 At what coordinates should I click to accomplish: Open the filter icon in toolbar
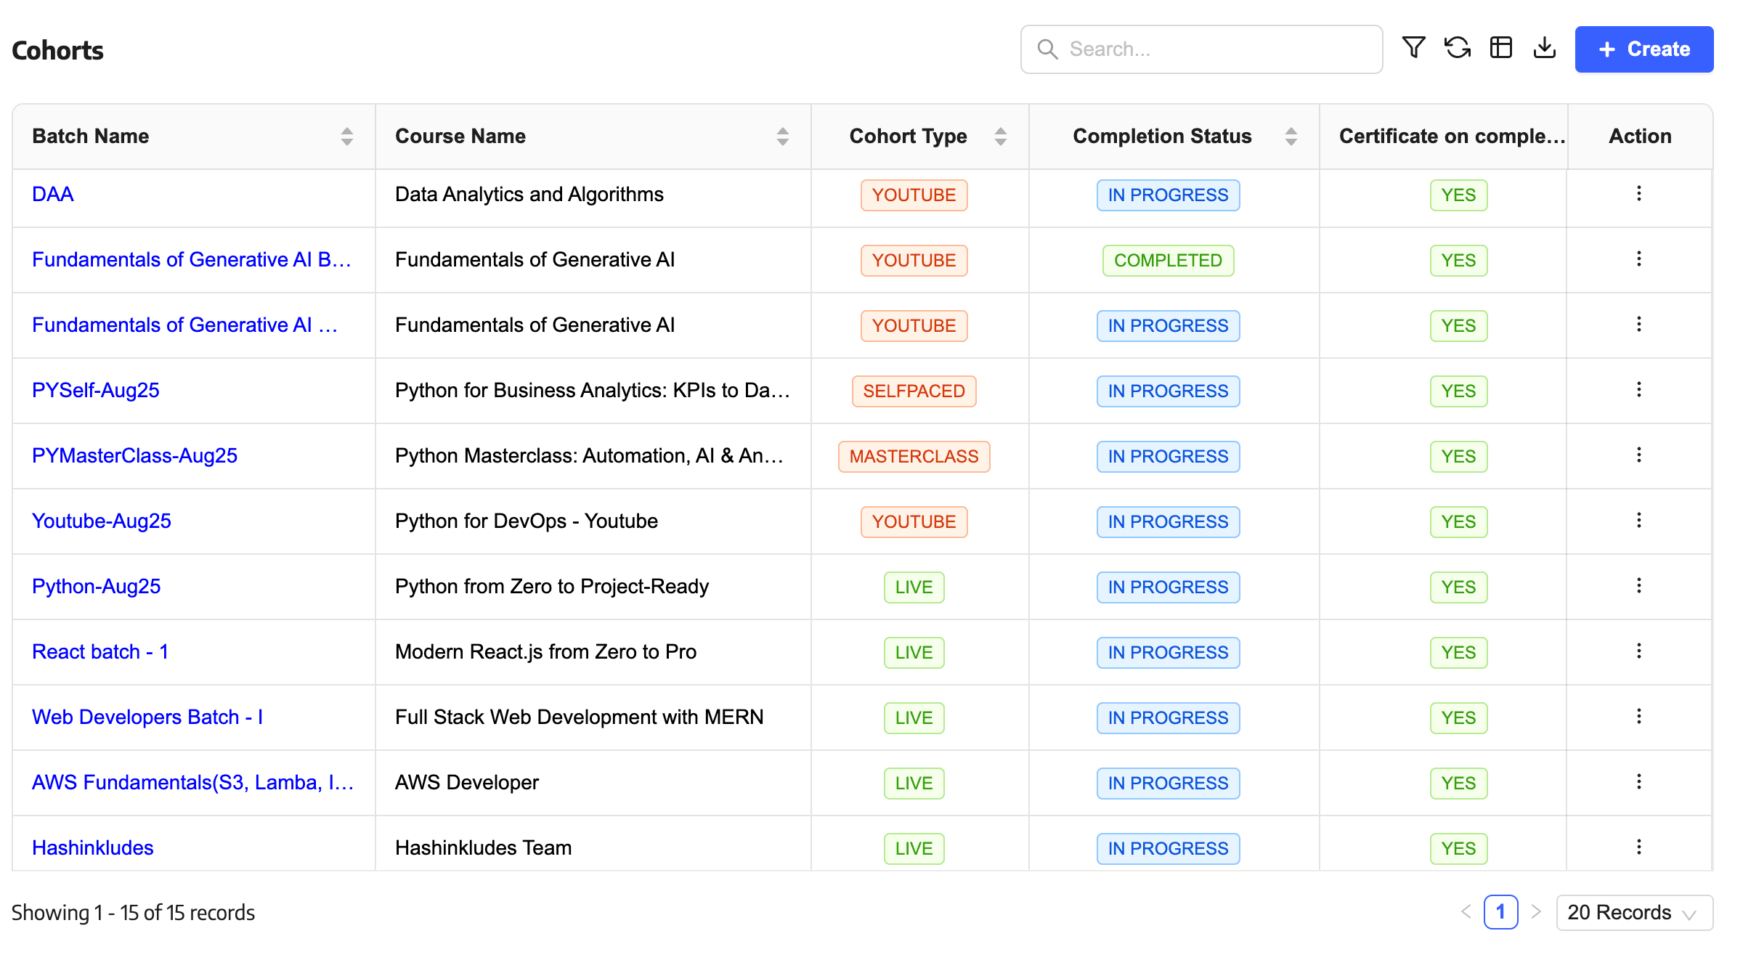click(1413, 48)
